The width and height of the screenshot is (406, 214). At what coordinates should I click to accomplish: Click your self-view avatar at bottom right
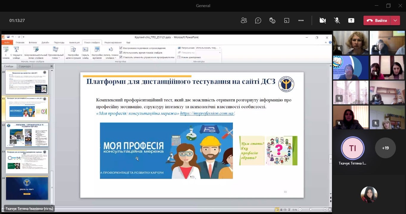[x=369, y=195]
